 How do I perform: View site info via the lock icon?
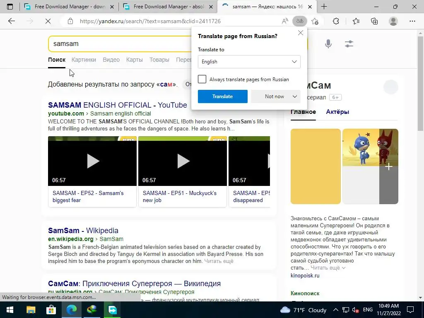point(70,21)
